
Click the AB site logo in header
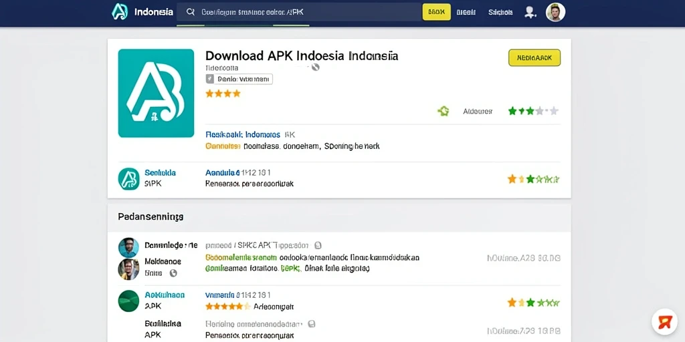(x=120, y=12)
